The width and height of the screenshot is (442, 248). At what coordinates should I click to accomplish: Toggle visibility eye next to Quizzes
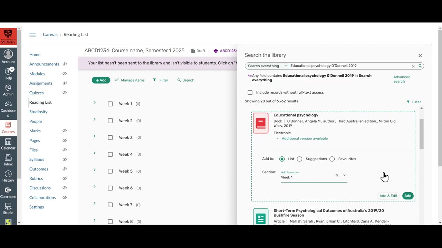[x=65, y=93]
